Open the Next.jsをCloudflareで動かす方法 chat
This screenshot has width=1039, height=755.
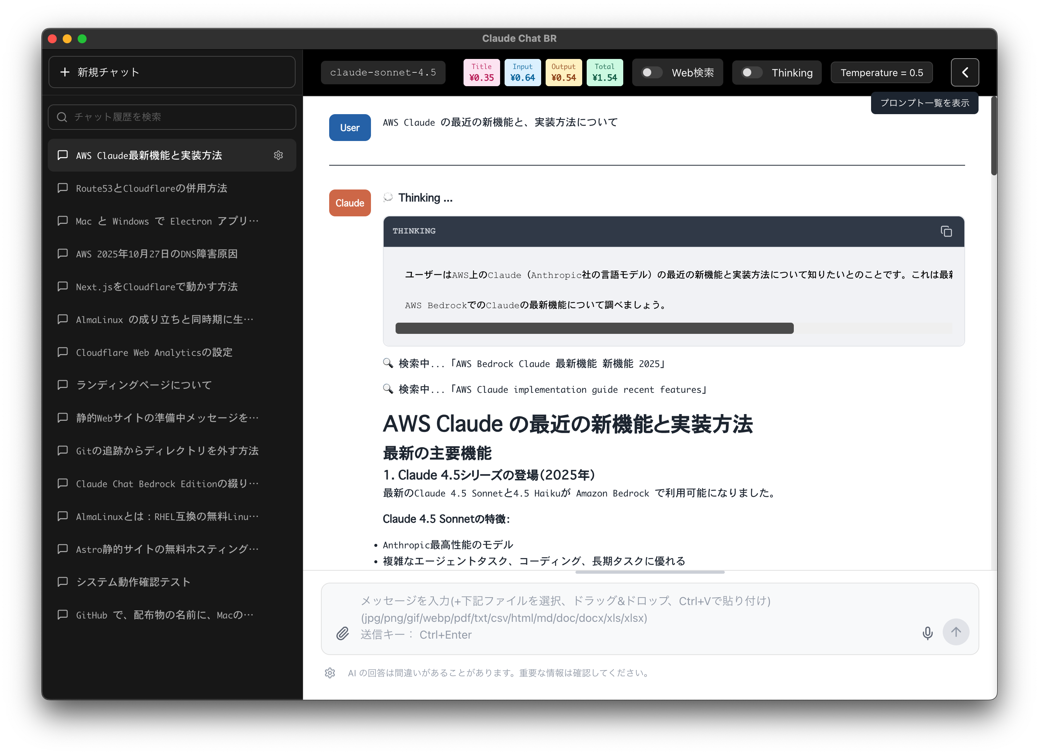point(157,286)
